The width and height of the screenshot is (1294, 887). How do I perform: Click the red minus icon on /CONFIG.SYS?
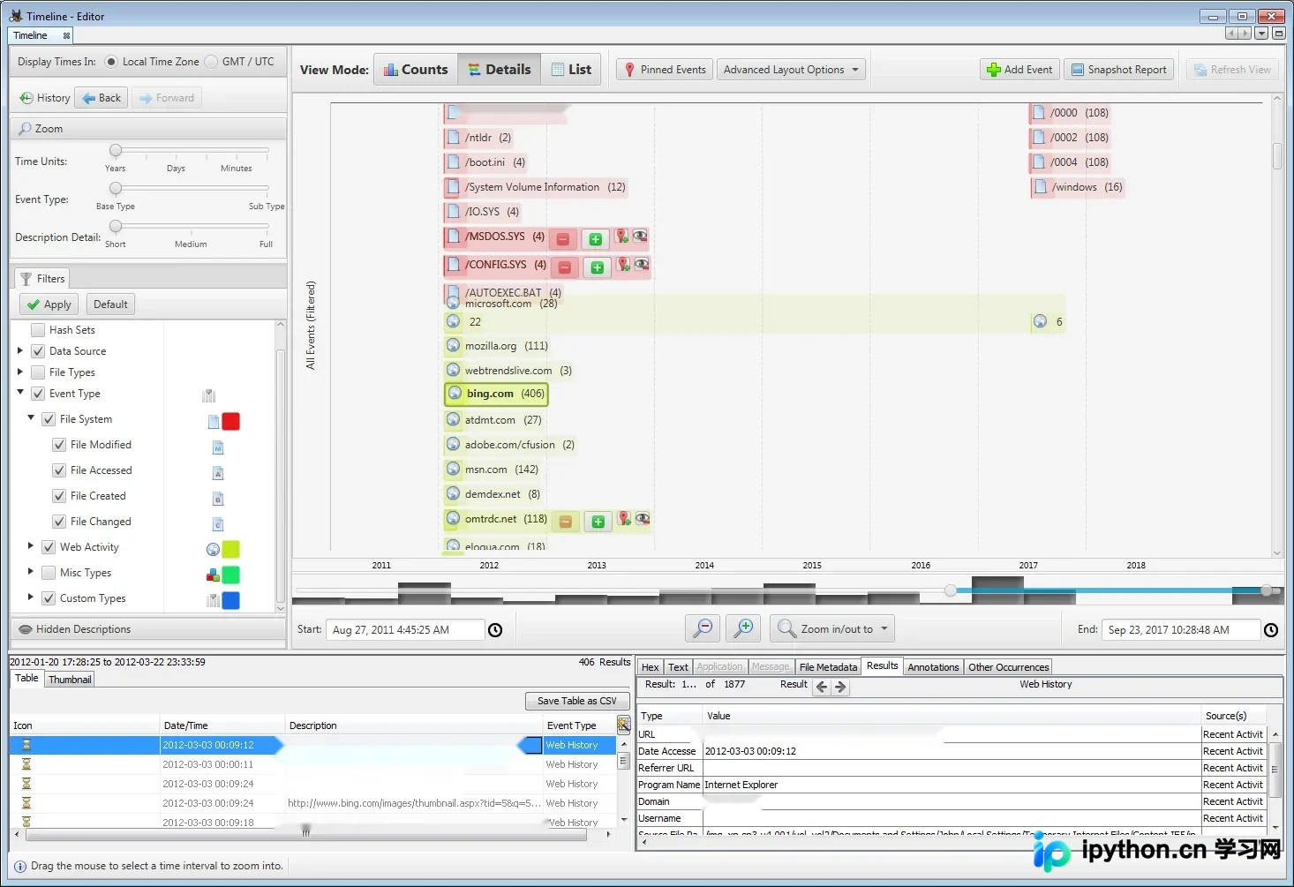point(565,267)
